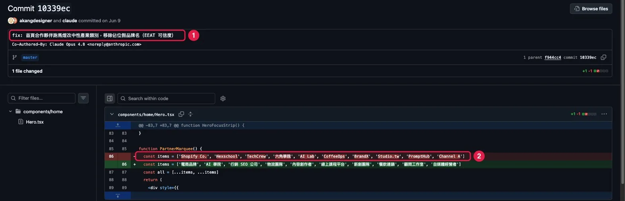
Task: Expand all lines in Hero.tsx
Action: pyautogui.click(x=191, y=114)
